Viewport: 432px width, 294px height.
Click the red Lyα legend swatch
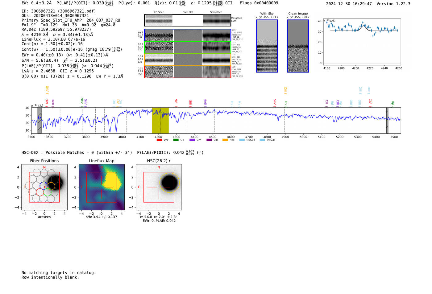coord(159,140)
